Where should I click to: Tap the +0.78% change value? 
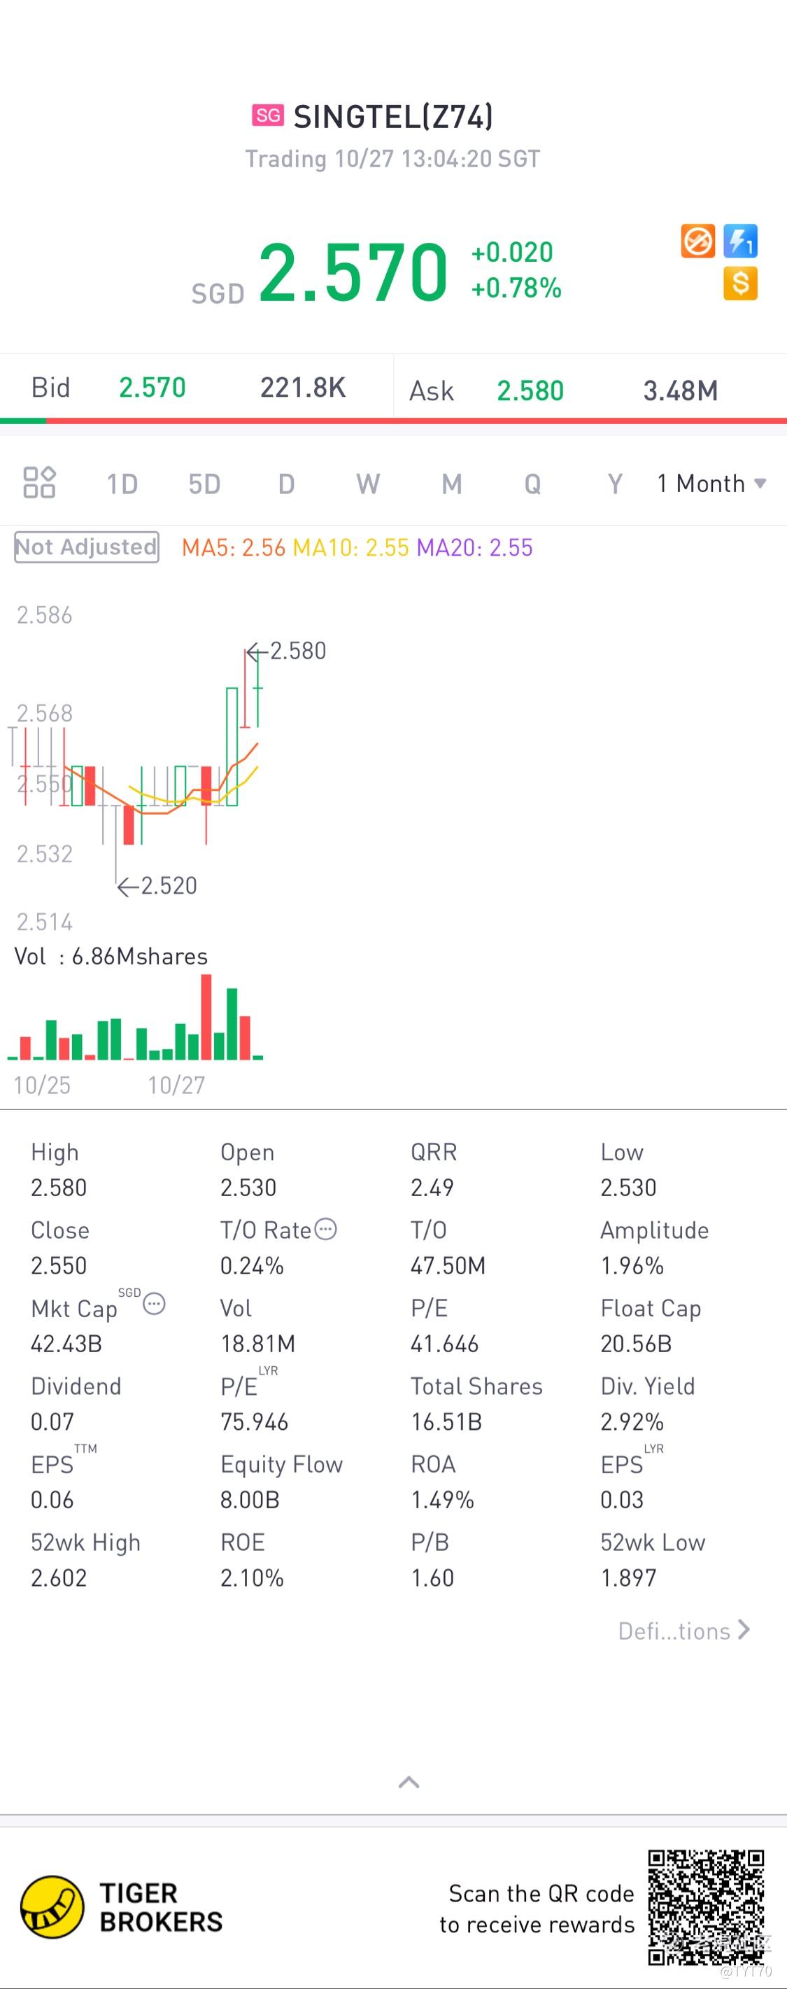click(516, 288)
